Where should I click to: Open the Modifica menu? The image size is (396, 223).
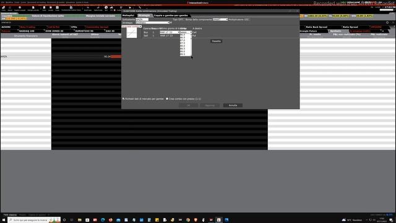point(9,2)
